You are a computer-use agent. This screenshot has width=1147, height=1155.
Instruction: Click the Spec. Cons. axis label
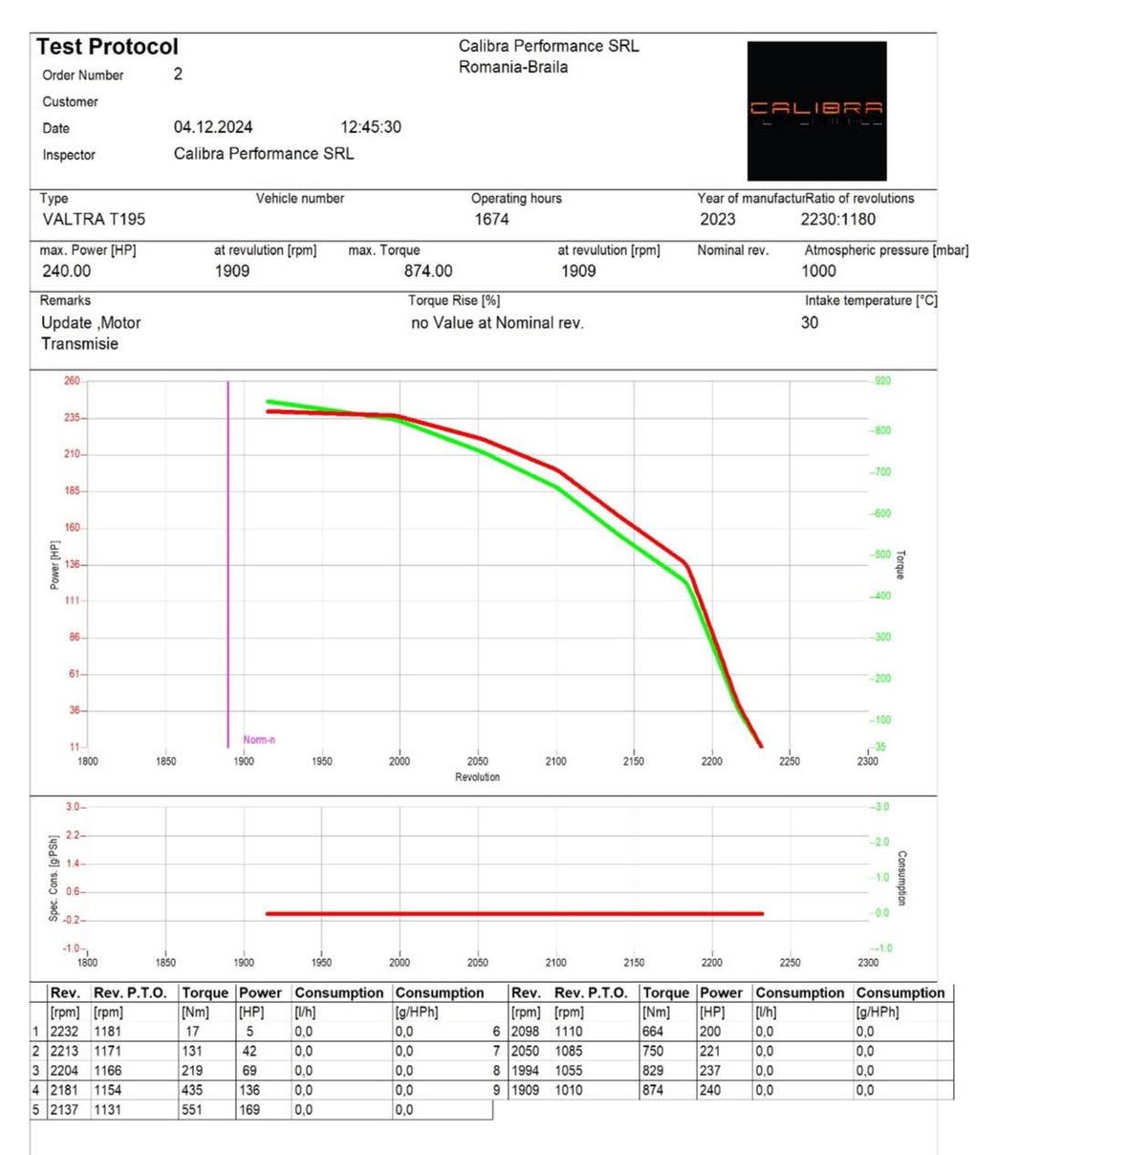[54, 878]
